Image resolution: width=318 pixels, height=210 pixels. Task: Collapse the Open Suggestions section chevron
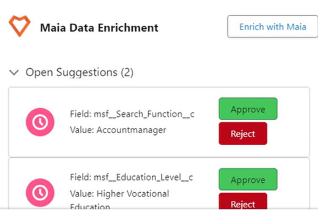click(x=14, y=73)
